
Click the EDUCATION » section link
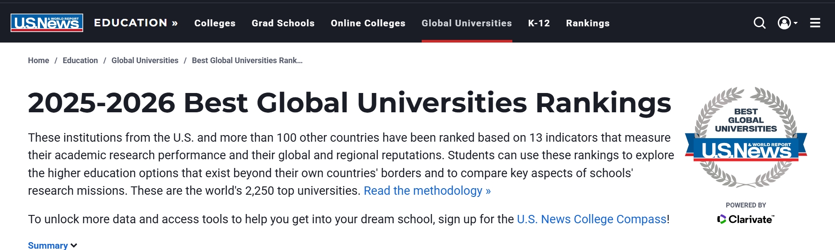click(x=136, y=23)
